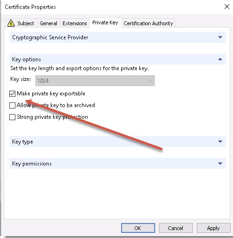Switch to the General tab
This screenshot has width=233, height=238.
coord(48,23)
